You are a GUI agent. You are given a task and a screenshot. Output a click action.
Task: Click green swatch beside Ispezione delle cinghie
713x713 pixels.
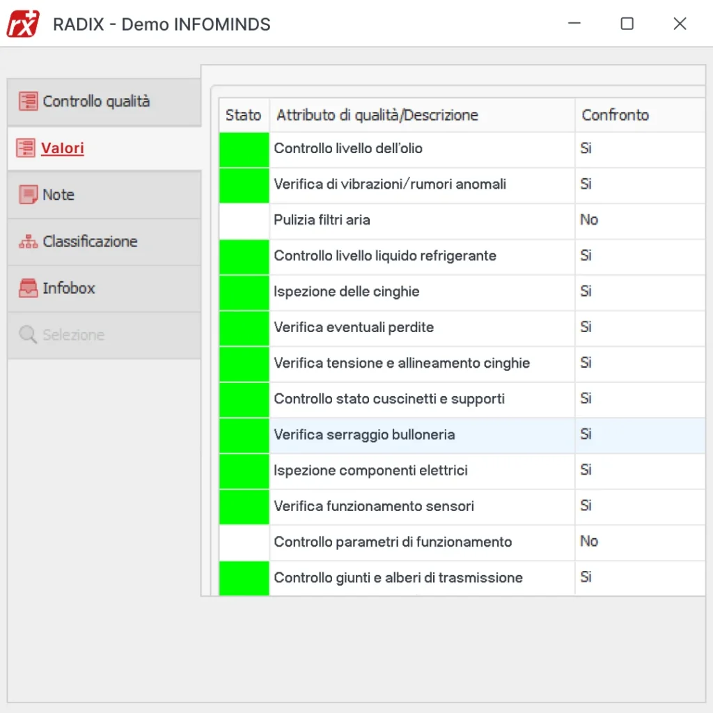click(x=243, y=292)
